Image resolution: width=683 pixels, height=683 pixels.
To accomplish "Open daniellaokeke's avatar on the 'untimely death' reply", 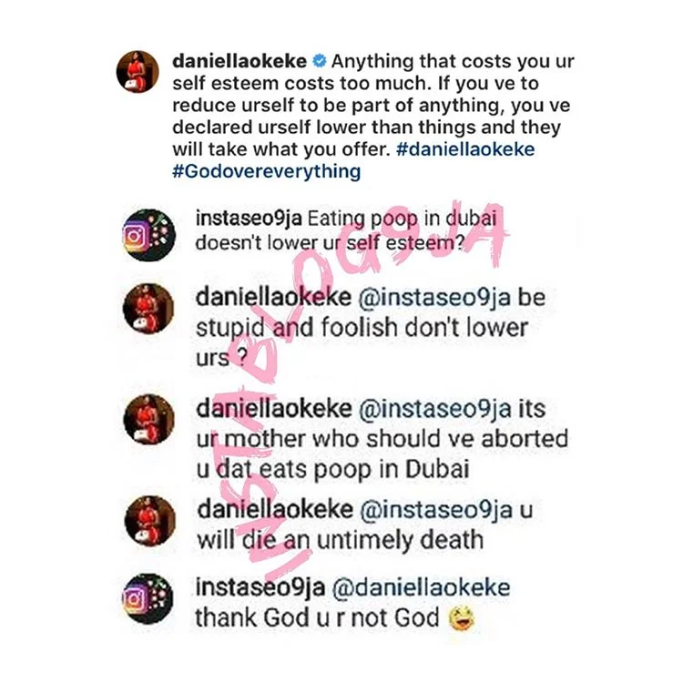I will coord(150,521).
